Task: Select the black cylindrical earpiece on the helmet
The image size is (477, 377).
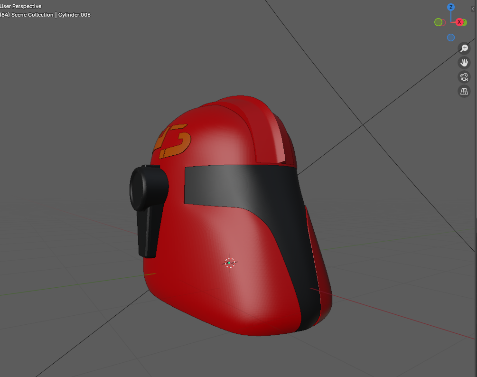Action: point(149,188)
